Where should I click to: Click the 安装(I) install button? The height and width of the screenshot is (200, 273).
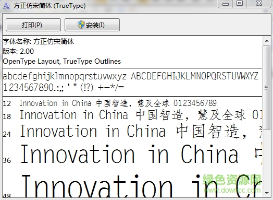92,25
